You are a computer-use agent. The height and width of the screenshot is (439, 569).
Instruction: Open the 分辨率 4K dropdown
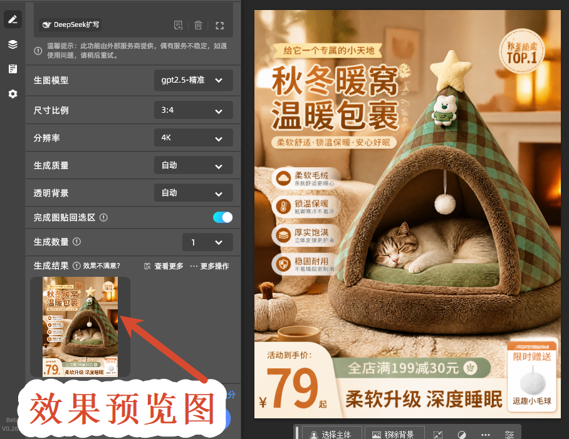[194, 138]
